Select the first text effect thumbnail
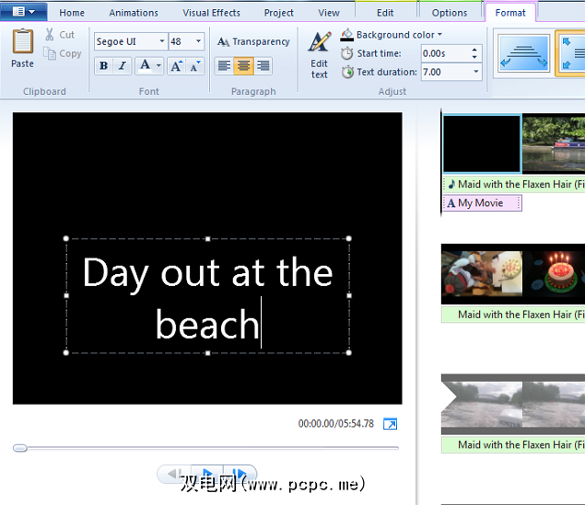The height and width of the screenshot is (505, 585). (523, 53)
